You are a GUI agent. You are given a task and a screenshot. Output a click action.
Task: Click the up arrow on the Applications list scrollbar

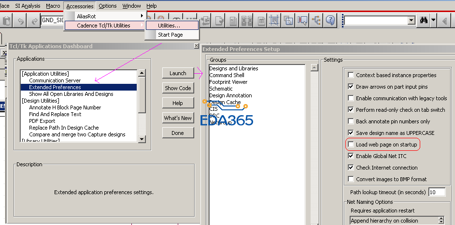click(142, 73)
